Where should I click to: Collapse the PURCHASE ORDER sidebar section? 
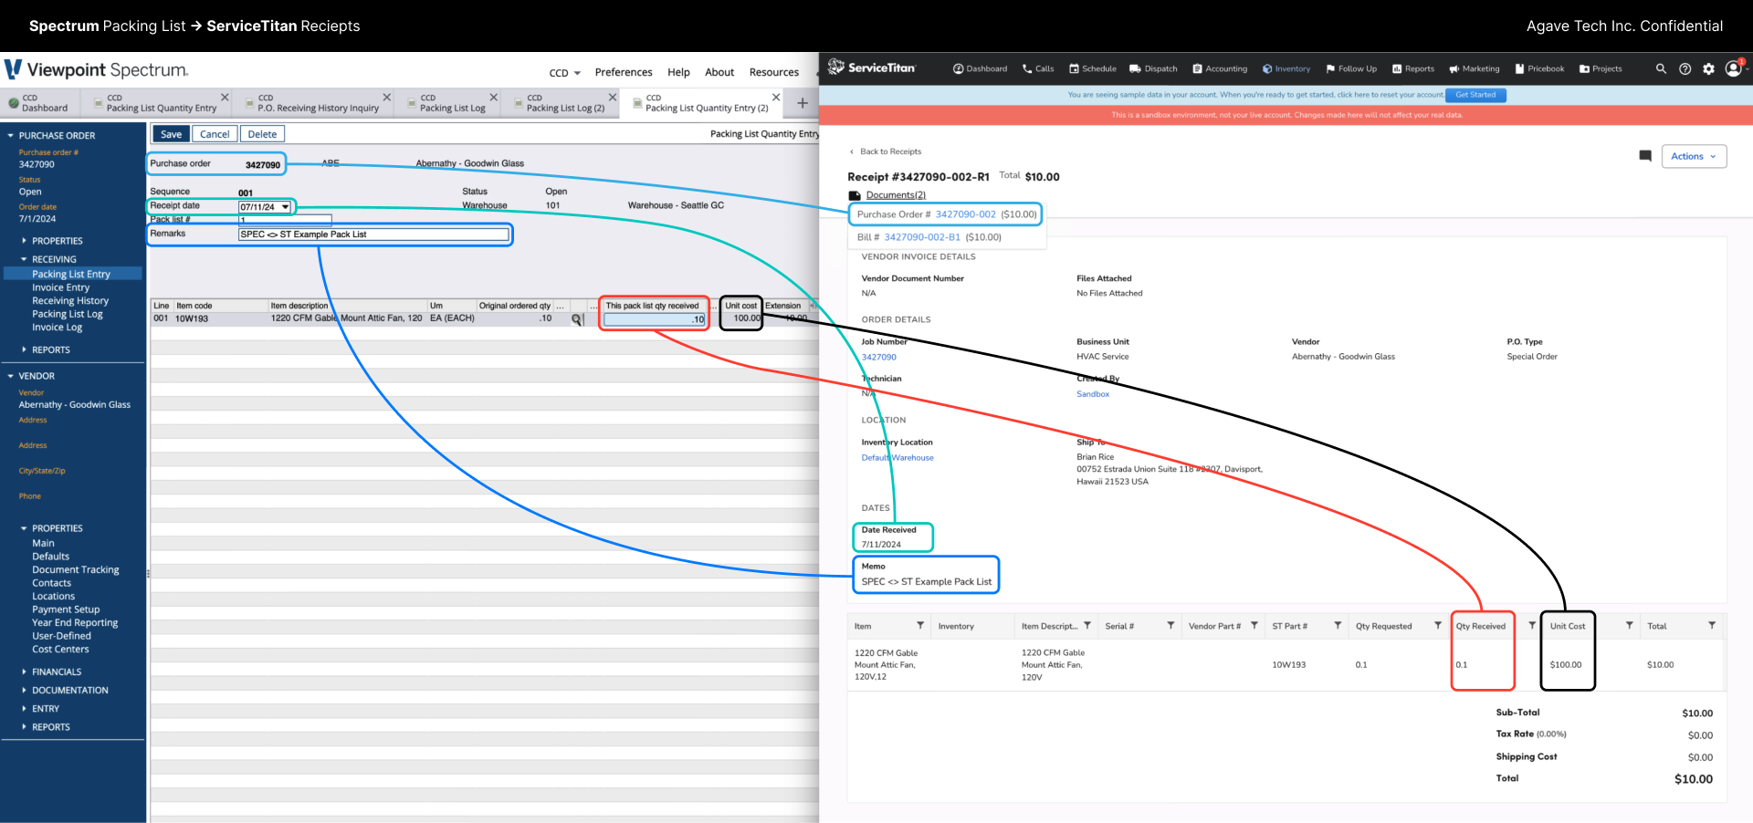tap(11, 136)
